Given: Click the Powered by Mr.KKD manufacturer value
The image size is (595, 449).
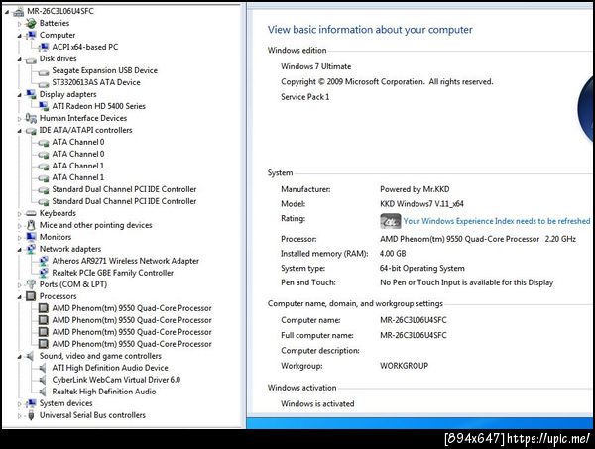Looking at the screenshot, I should coord(415,189).
